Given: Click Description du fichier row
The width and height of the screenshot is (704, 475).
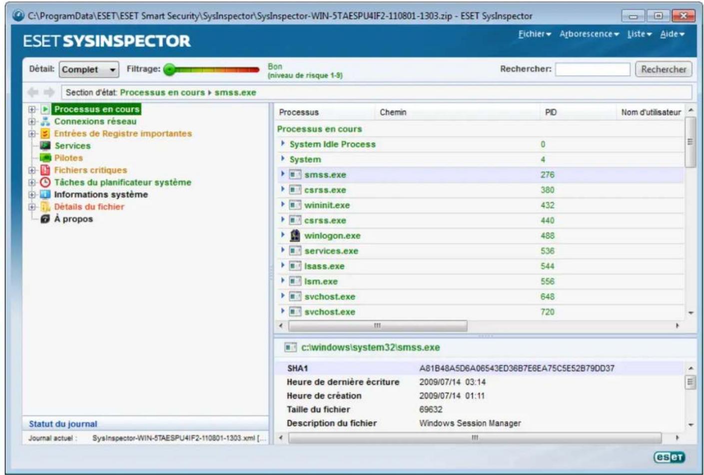Looking at the screenshot, I should click(x=480, y=423).
